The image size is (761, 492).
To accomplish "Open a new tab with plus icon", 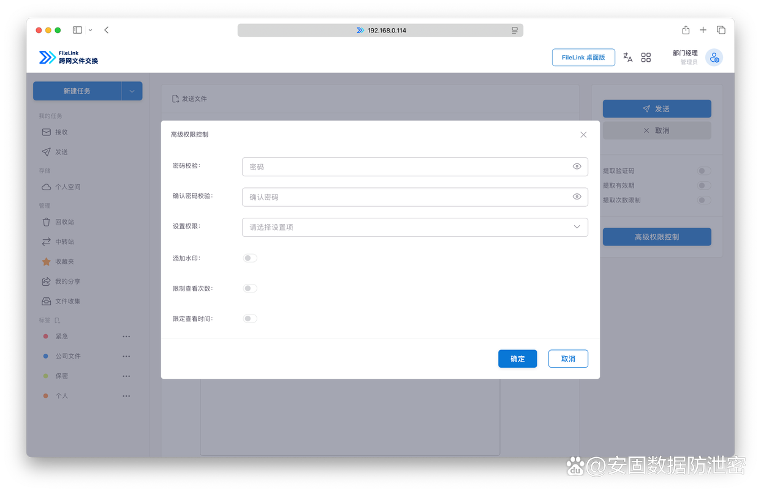I will [x=703, y=30].
